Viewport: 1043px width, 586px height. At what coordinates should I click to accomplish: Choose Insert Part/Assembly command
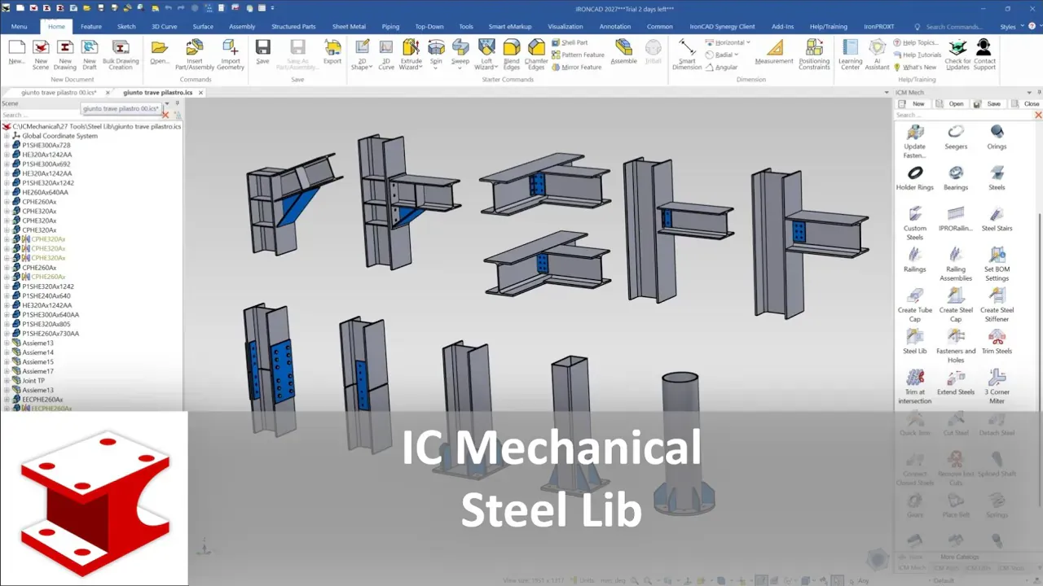coord(195,54)
